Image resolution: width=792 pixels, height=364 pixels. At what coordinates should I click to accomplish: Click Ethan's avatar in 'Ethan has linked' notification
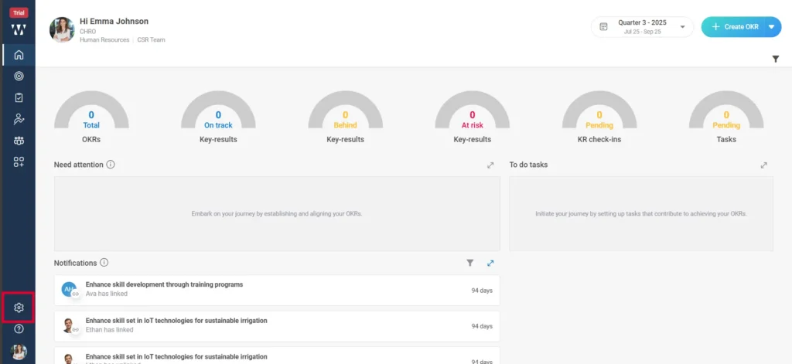tap(69, 325)
